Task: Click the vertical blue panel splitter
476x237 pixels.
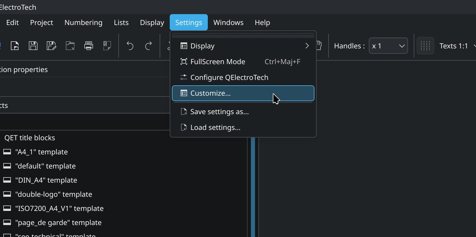Action: tap(253, 187)
